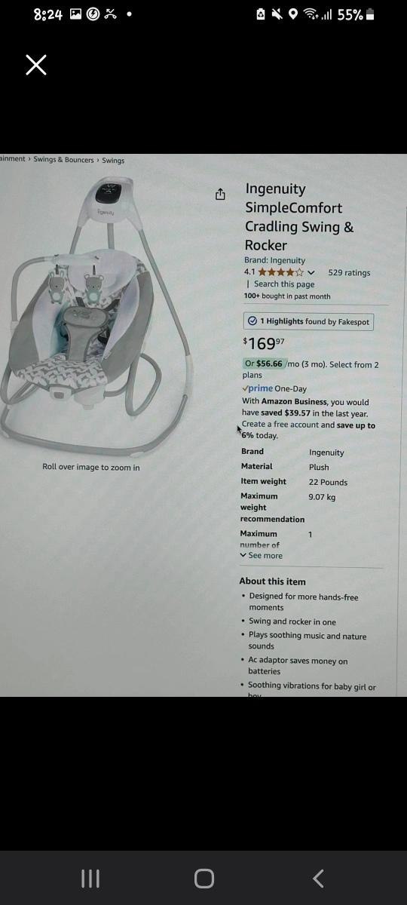Tap the Android recent apps button
Viewport: 407px width, 905px height.
[90, 879]
